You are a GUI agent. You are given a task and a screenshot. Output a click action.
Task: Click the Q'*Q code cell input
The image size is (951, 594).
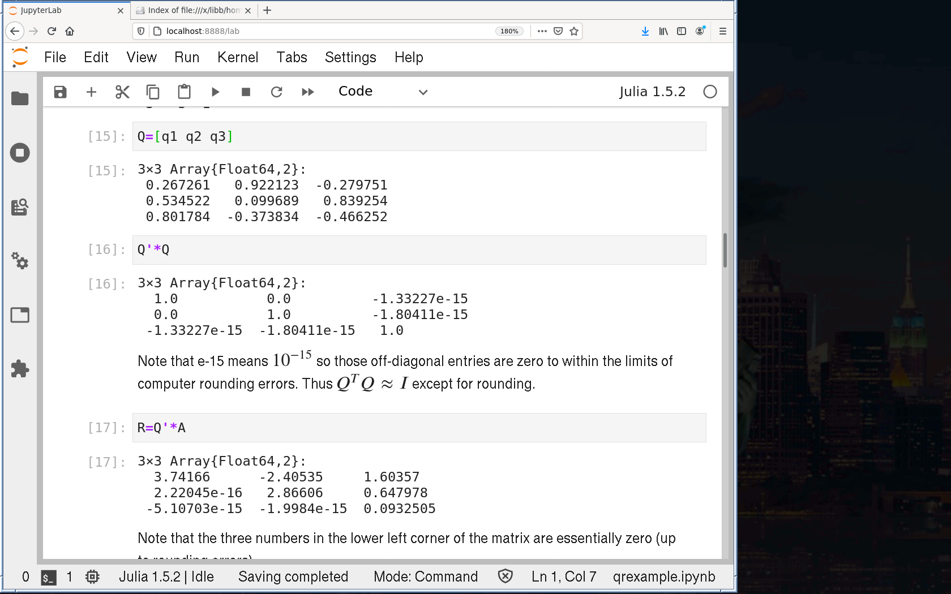click(x=419, y=250)
